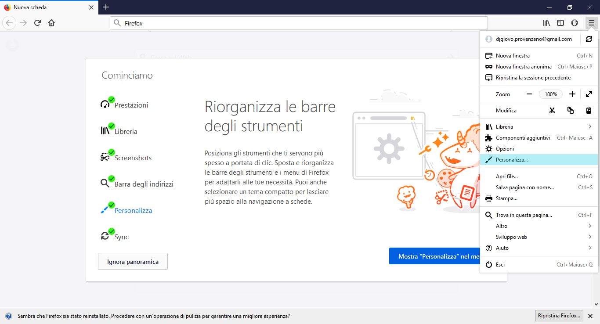This screenshot has height=324, width=600.
Task: Click the Sync refresh icon beside email
Action: pos(589,39)
